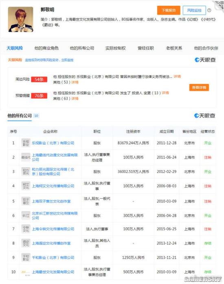The height and width of the screenshot is (284, 224).
Task: Switch to the 老板关系 tab
Action: pos(174,48)
